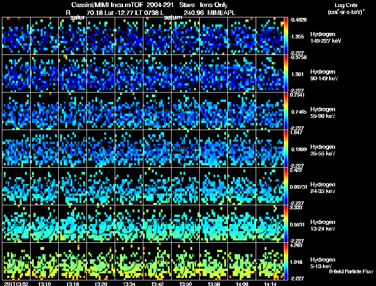
Task: Select the '0.1699' colorbar midpoint value
Action: 299,149
